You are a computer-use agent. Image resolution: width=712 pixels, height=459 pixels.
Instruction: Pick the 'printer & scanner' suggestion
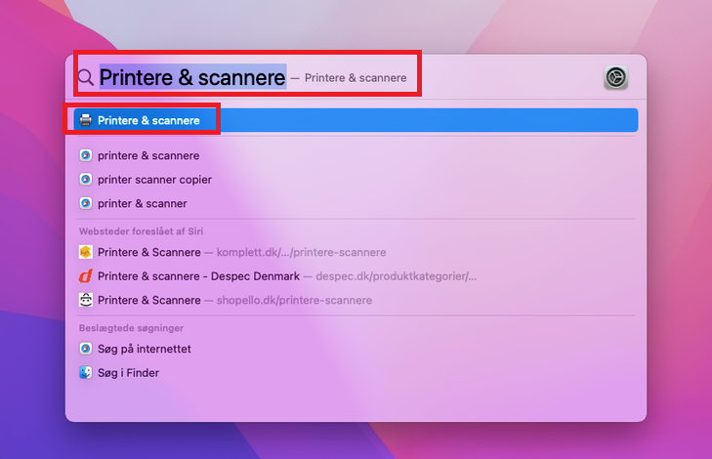(x=143, y=203)
